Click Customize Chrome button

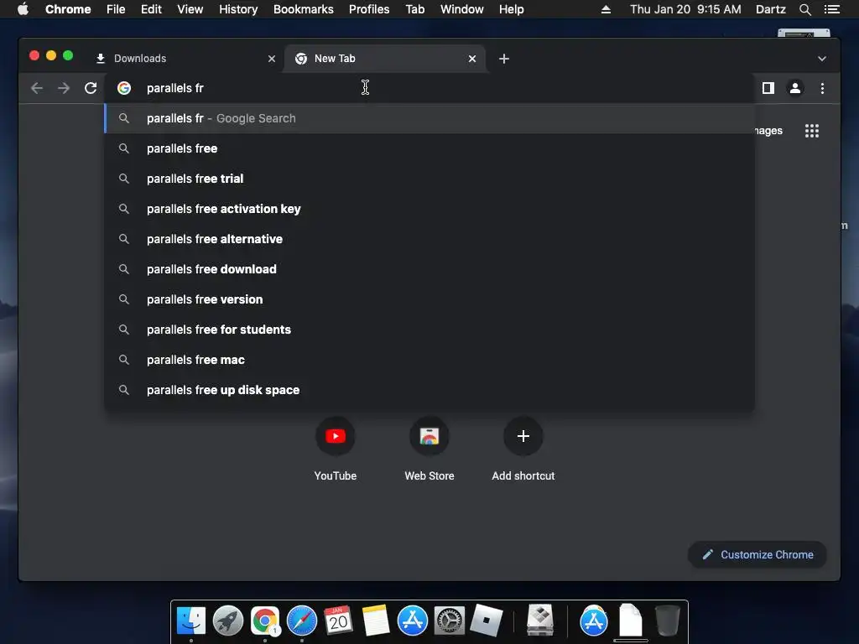pos(757,555)
